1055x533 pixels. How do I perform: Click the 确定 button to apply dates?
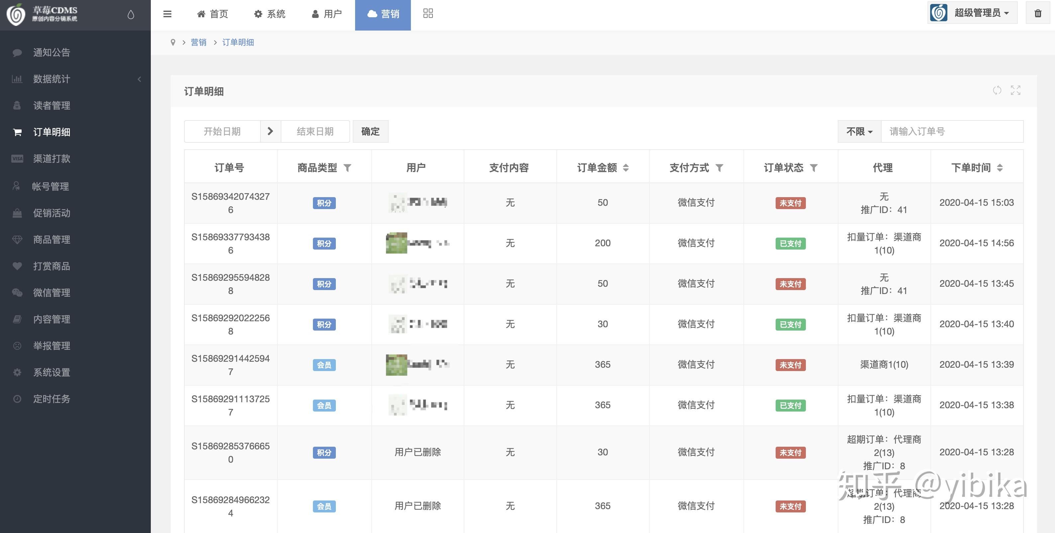[370, 131]
